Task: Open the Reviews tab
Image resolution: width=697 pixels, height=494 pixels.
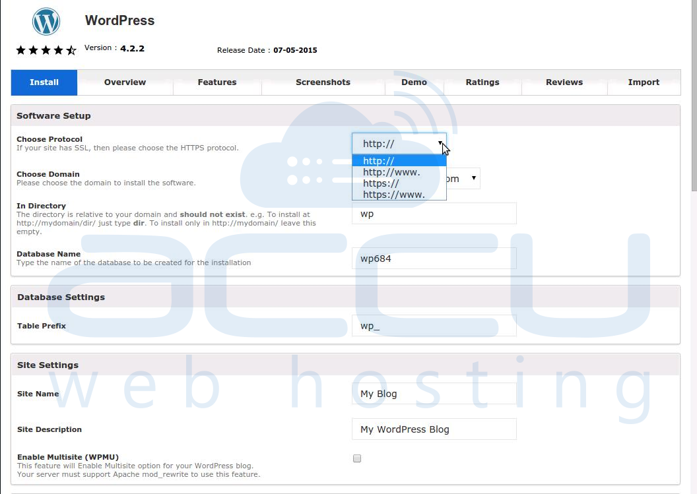Action: tap(564, 82)
